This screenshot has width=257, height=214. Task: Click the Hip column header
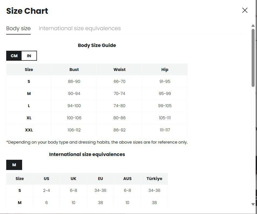pos(165,70)
